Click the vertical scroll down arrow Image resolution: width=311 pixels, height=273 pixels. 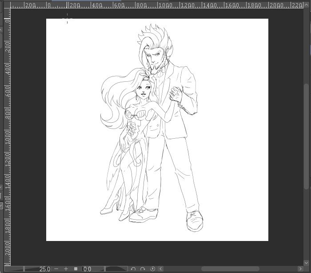click(x=306, y=263)
